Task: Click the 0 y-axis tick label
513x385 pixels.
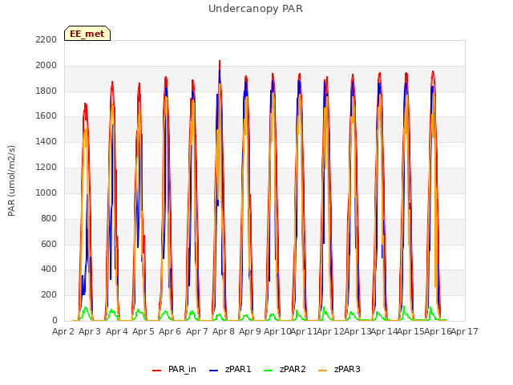Action: pos(55,320)
